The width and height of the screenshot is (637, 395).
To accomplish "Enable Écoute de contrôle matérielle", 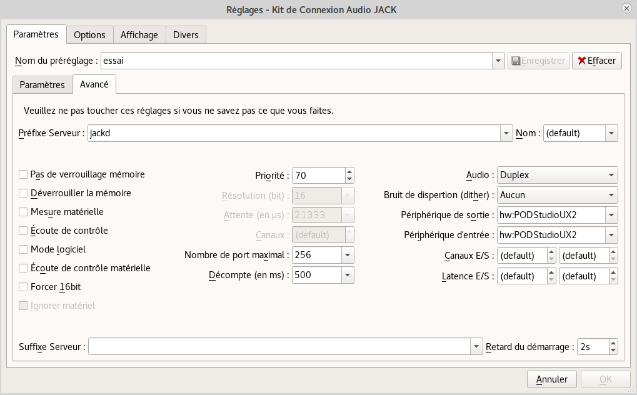I will click(24, 268).
